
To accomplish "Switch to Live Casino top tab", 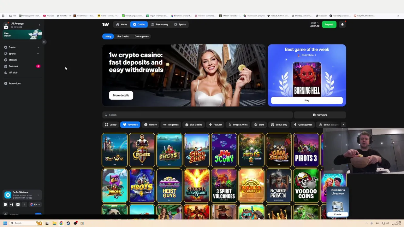I will (123, 36).
